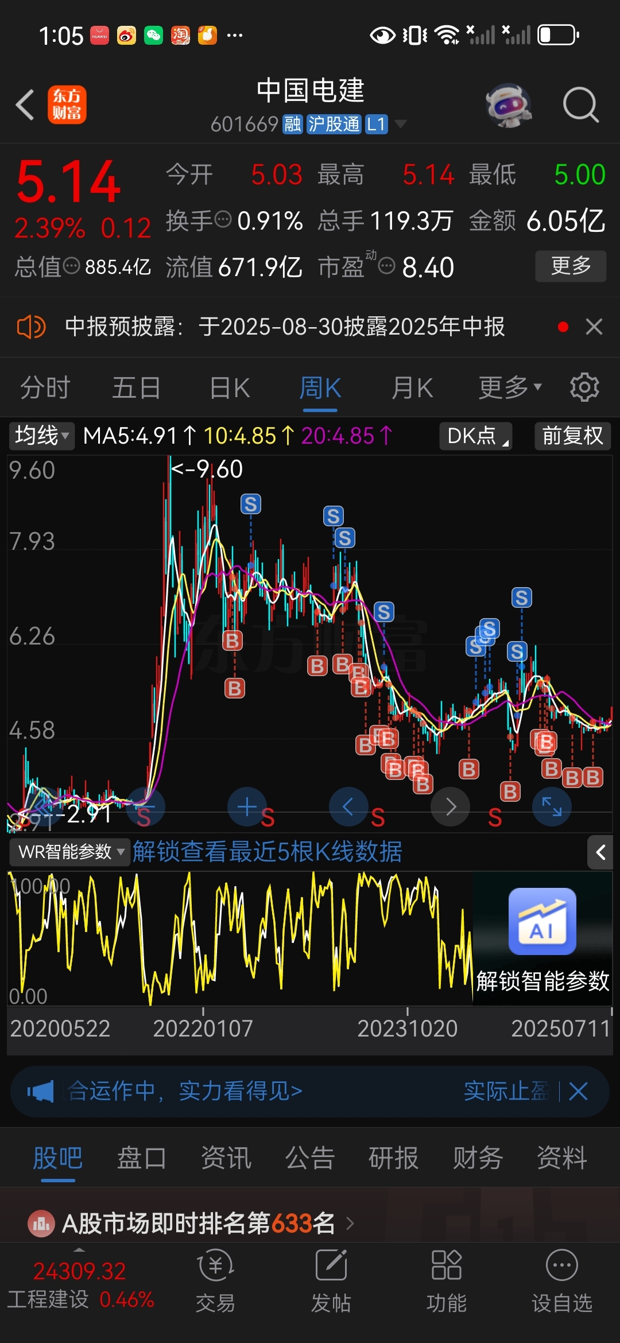Tap the speaker announcement icon
620x1343 pixels.
point(31,327)
